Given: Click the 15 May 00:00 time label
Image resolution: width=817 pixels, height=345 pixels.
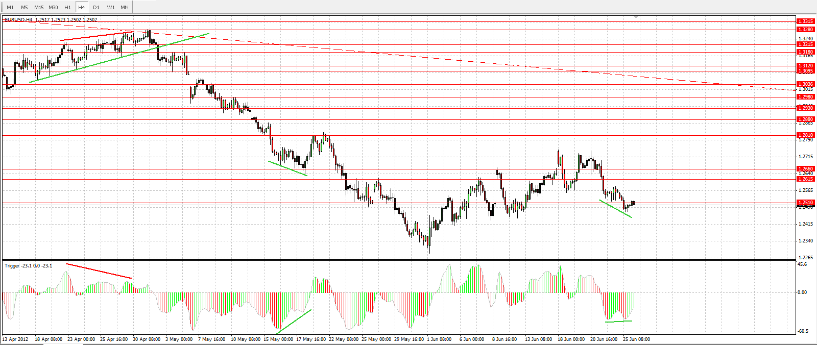Looking at the screenshot, I should point(278,339).
